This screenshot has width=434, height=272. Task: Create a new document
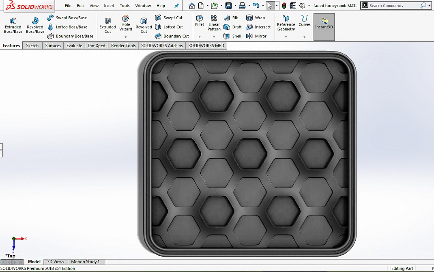201,6
